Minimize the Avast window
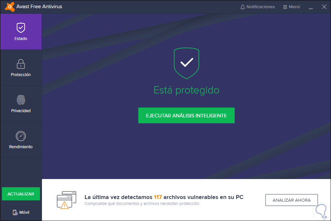The width and height of the screenshot is (331, 221). (311, 7)
